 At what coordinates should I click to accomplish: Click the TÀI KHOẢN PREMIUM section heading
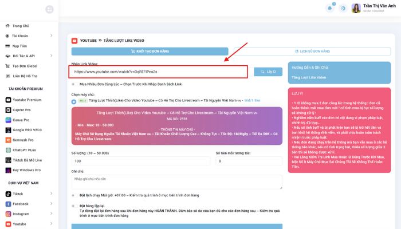26,89
